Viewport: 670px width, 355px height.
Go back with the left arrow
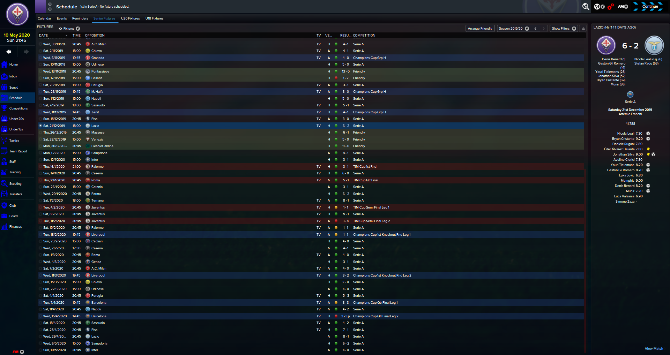[9, 52]
